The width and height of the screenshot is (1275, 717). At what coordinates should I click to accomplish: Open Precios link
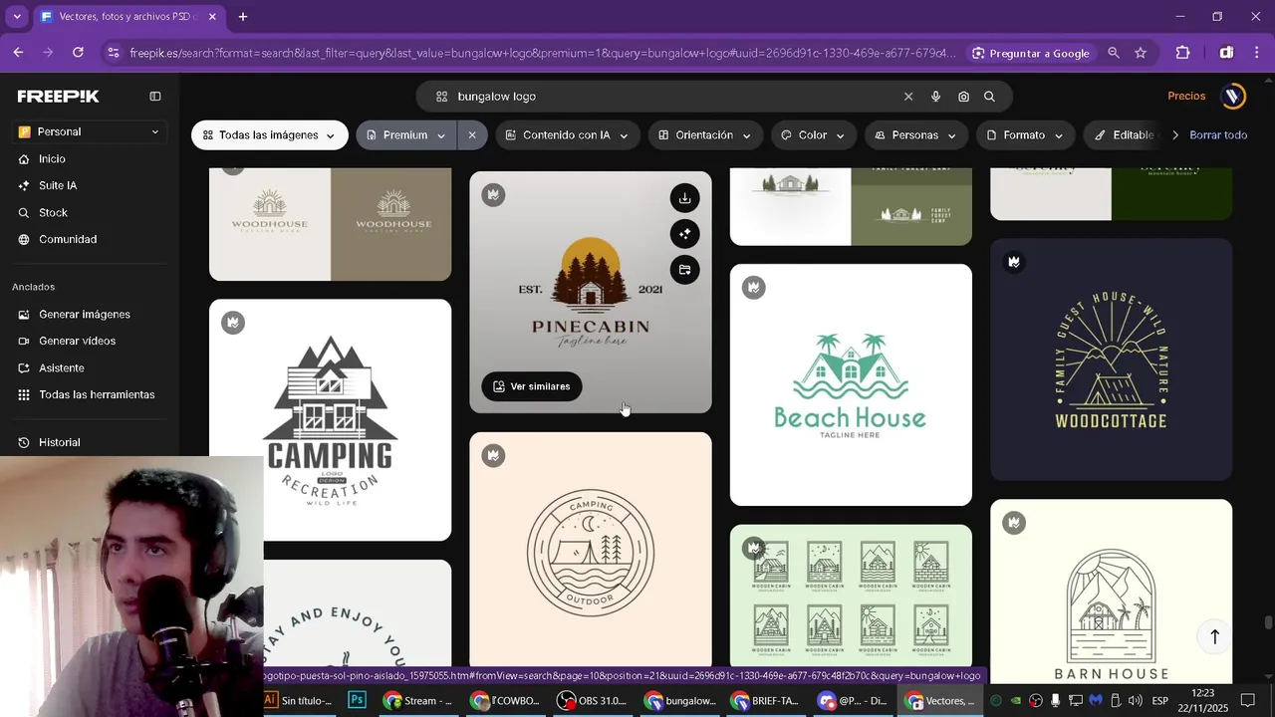1186,96
